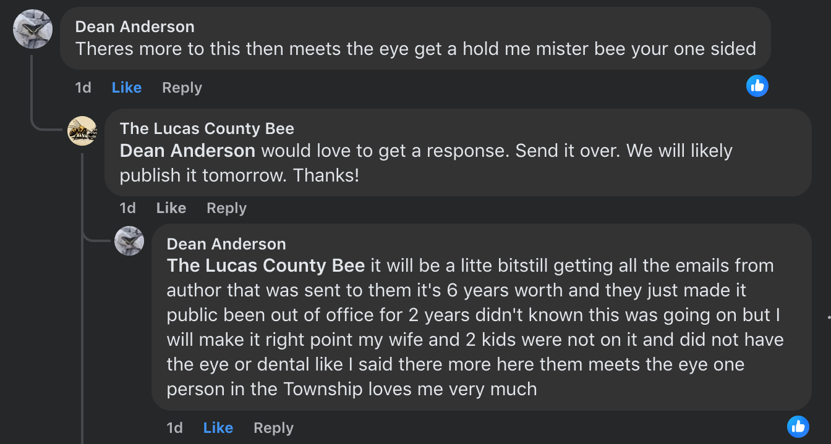Viewport: 831px width, 444px height.
Task: Click the bold Lucas County Bee mention in Dean's reply
Action: (266, 266)
